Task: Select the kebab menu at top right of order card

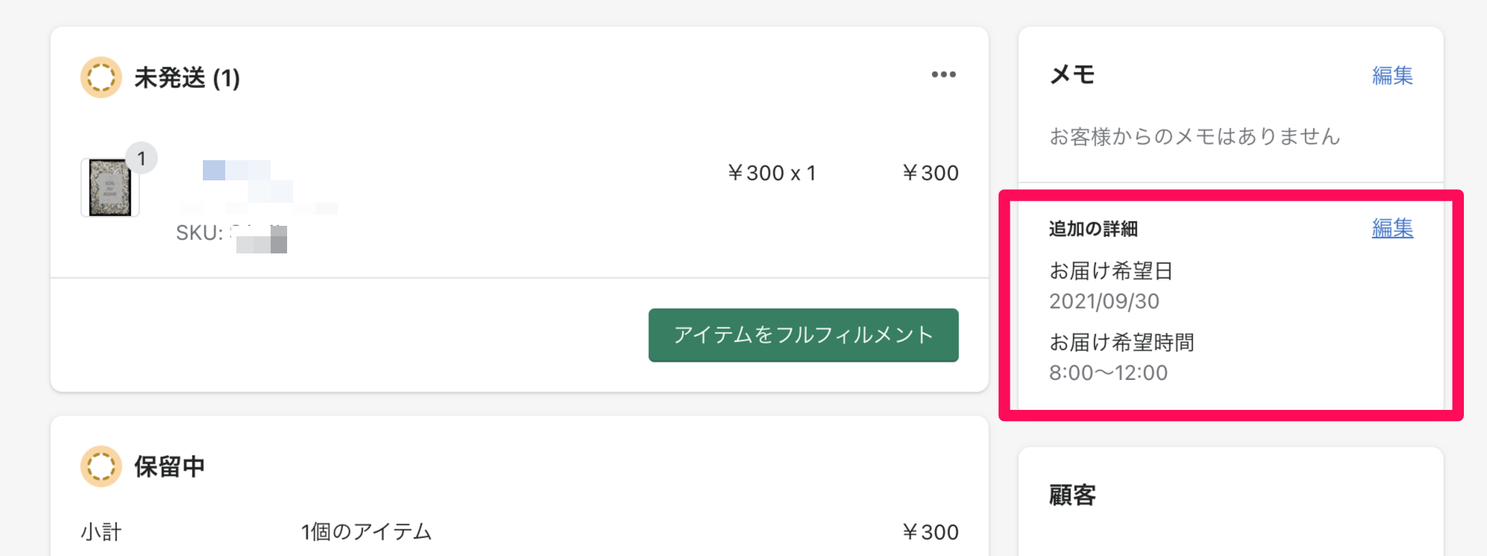Action: click(x=943, y=74)
